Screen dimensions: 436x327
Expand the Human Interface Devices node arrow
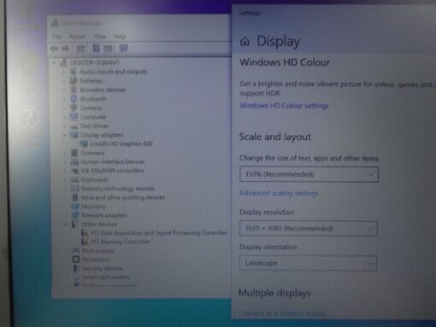coord(66,162)
